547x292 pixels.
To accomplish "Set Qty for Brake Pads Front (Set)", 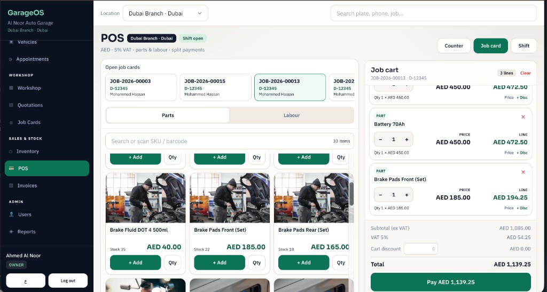I will (x=257, y=263).
